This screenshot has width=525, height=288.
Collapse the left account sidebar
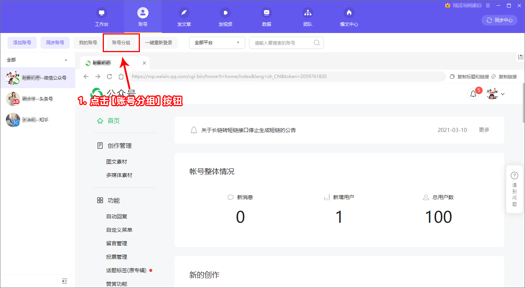click(x=64, y=281)
